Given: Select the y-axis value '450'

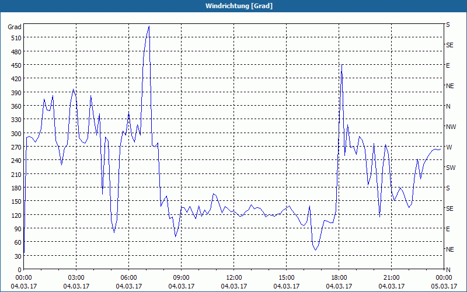Looking at the screenshot, I should (x=17, y=65).
